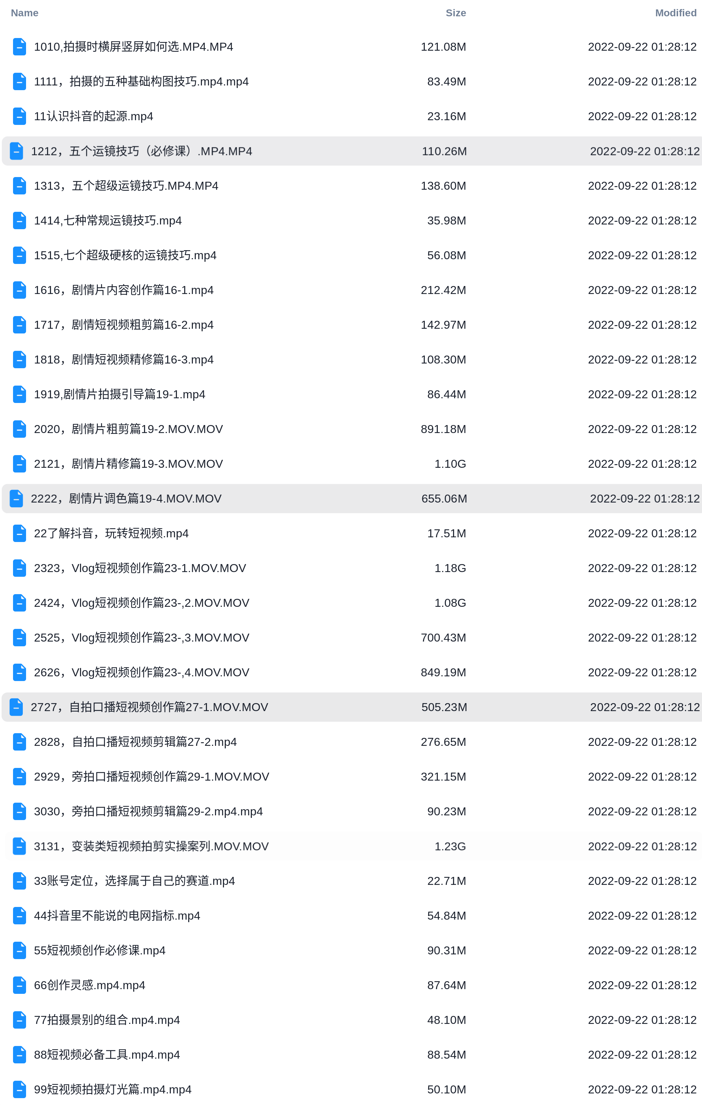This screenshot has width=702, height=1105.
Task: Open file 1414,七种常规运镜技巧.mp4
Action: (x=108, y=221)
